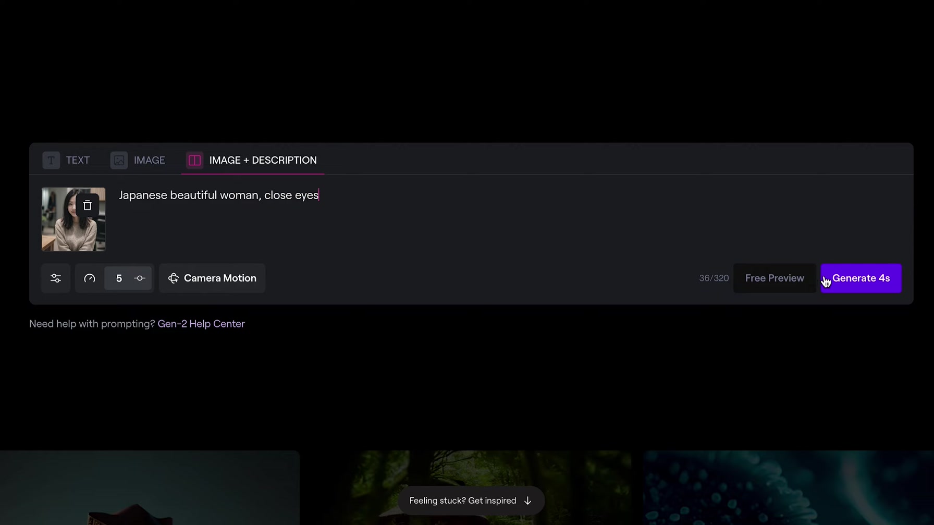Click the 36/320 character counter
The image size is (934, 525).
point(714,278)
